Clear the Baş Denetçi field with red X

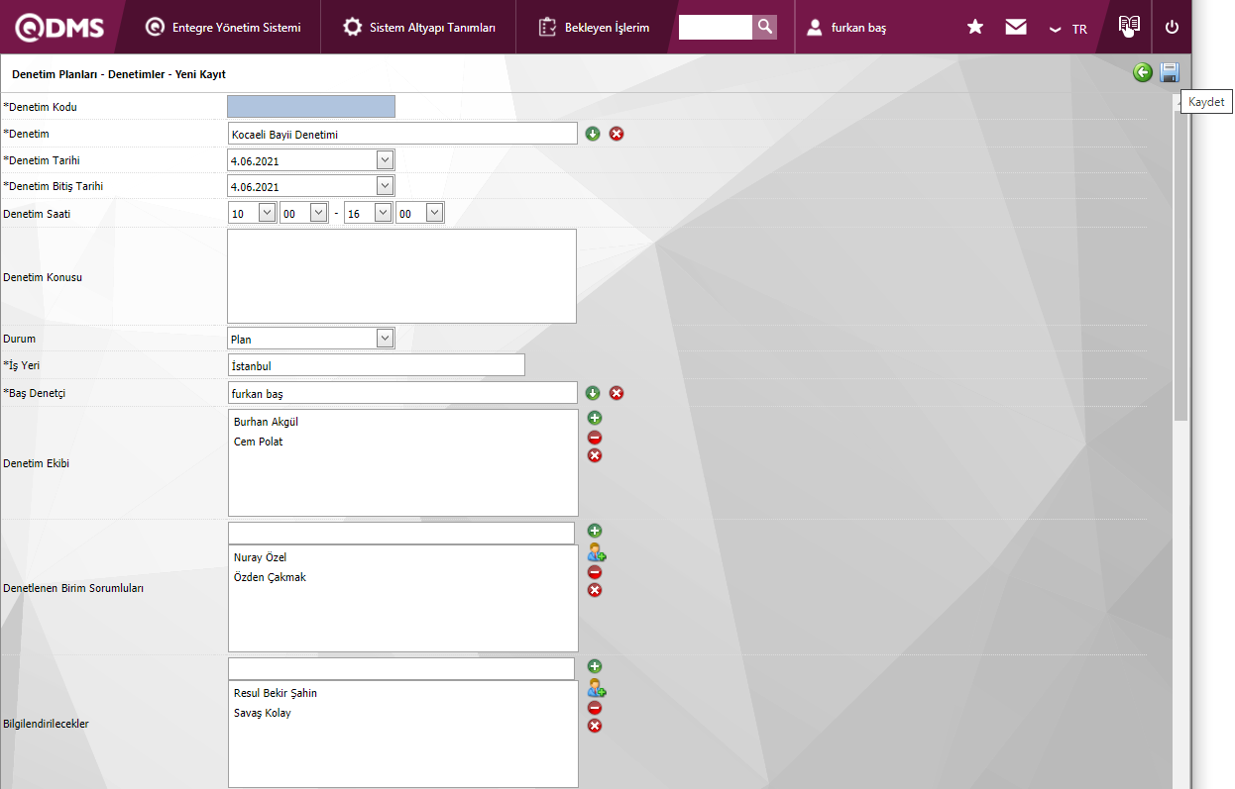click(617, 393)
